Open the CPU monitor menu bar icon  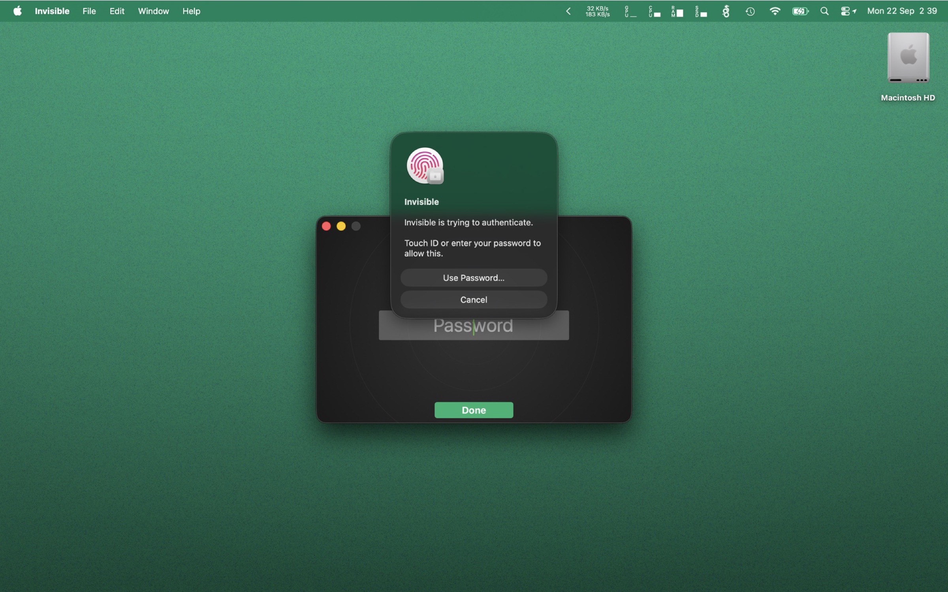click(x=654, y=11)
